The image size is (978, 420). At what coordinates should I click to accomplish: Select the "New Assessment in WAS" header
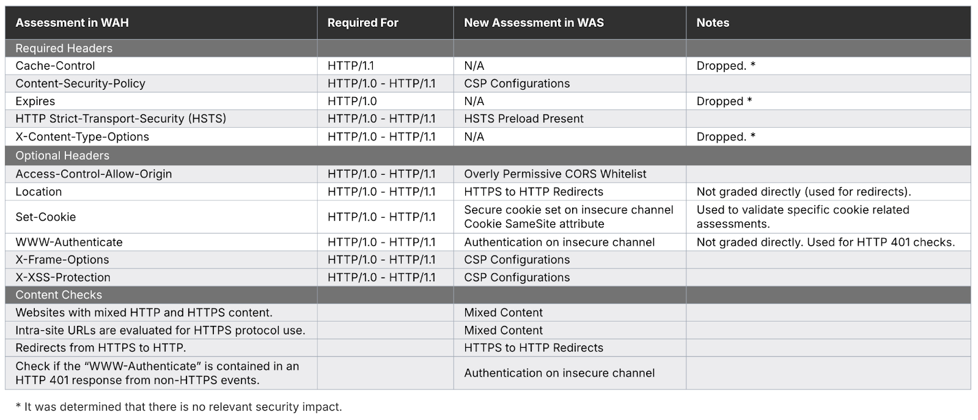[x=534, y=23]
